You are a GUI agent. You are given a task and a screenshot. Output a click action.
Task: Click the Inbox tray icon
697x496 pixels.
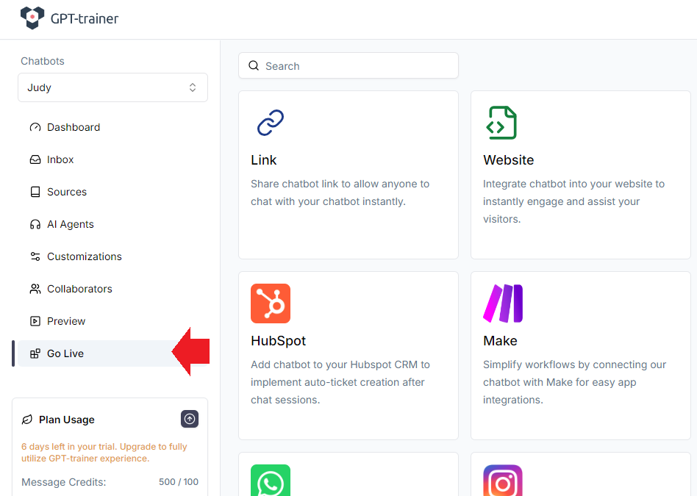click(x=35, y=159)
